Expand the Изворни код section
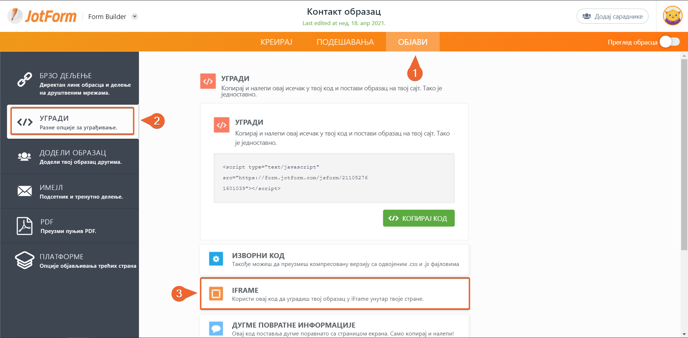This screenshot has height=338, width=688. (334, 260)
